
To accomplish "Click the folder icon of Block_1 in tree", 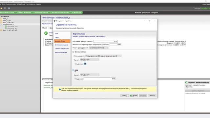I will [1, 19].
